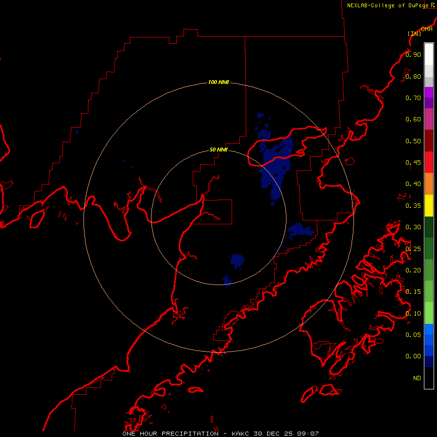Click the 0.40 legend value
437x437 pixels.
pyautogui.click(x=413, y=184)
